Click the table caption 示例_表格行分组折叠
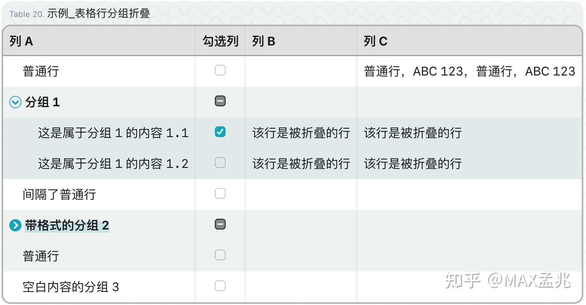Screen dimensions: 586x305 point(99,14)
